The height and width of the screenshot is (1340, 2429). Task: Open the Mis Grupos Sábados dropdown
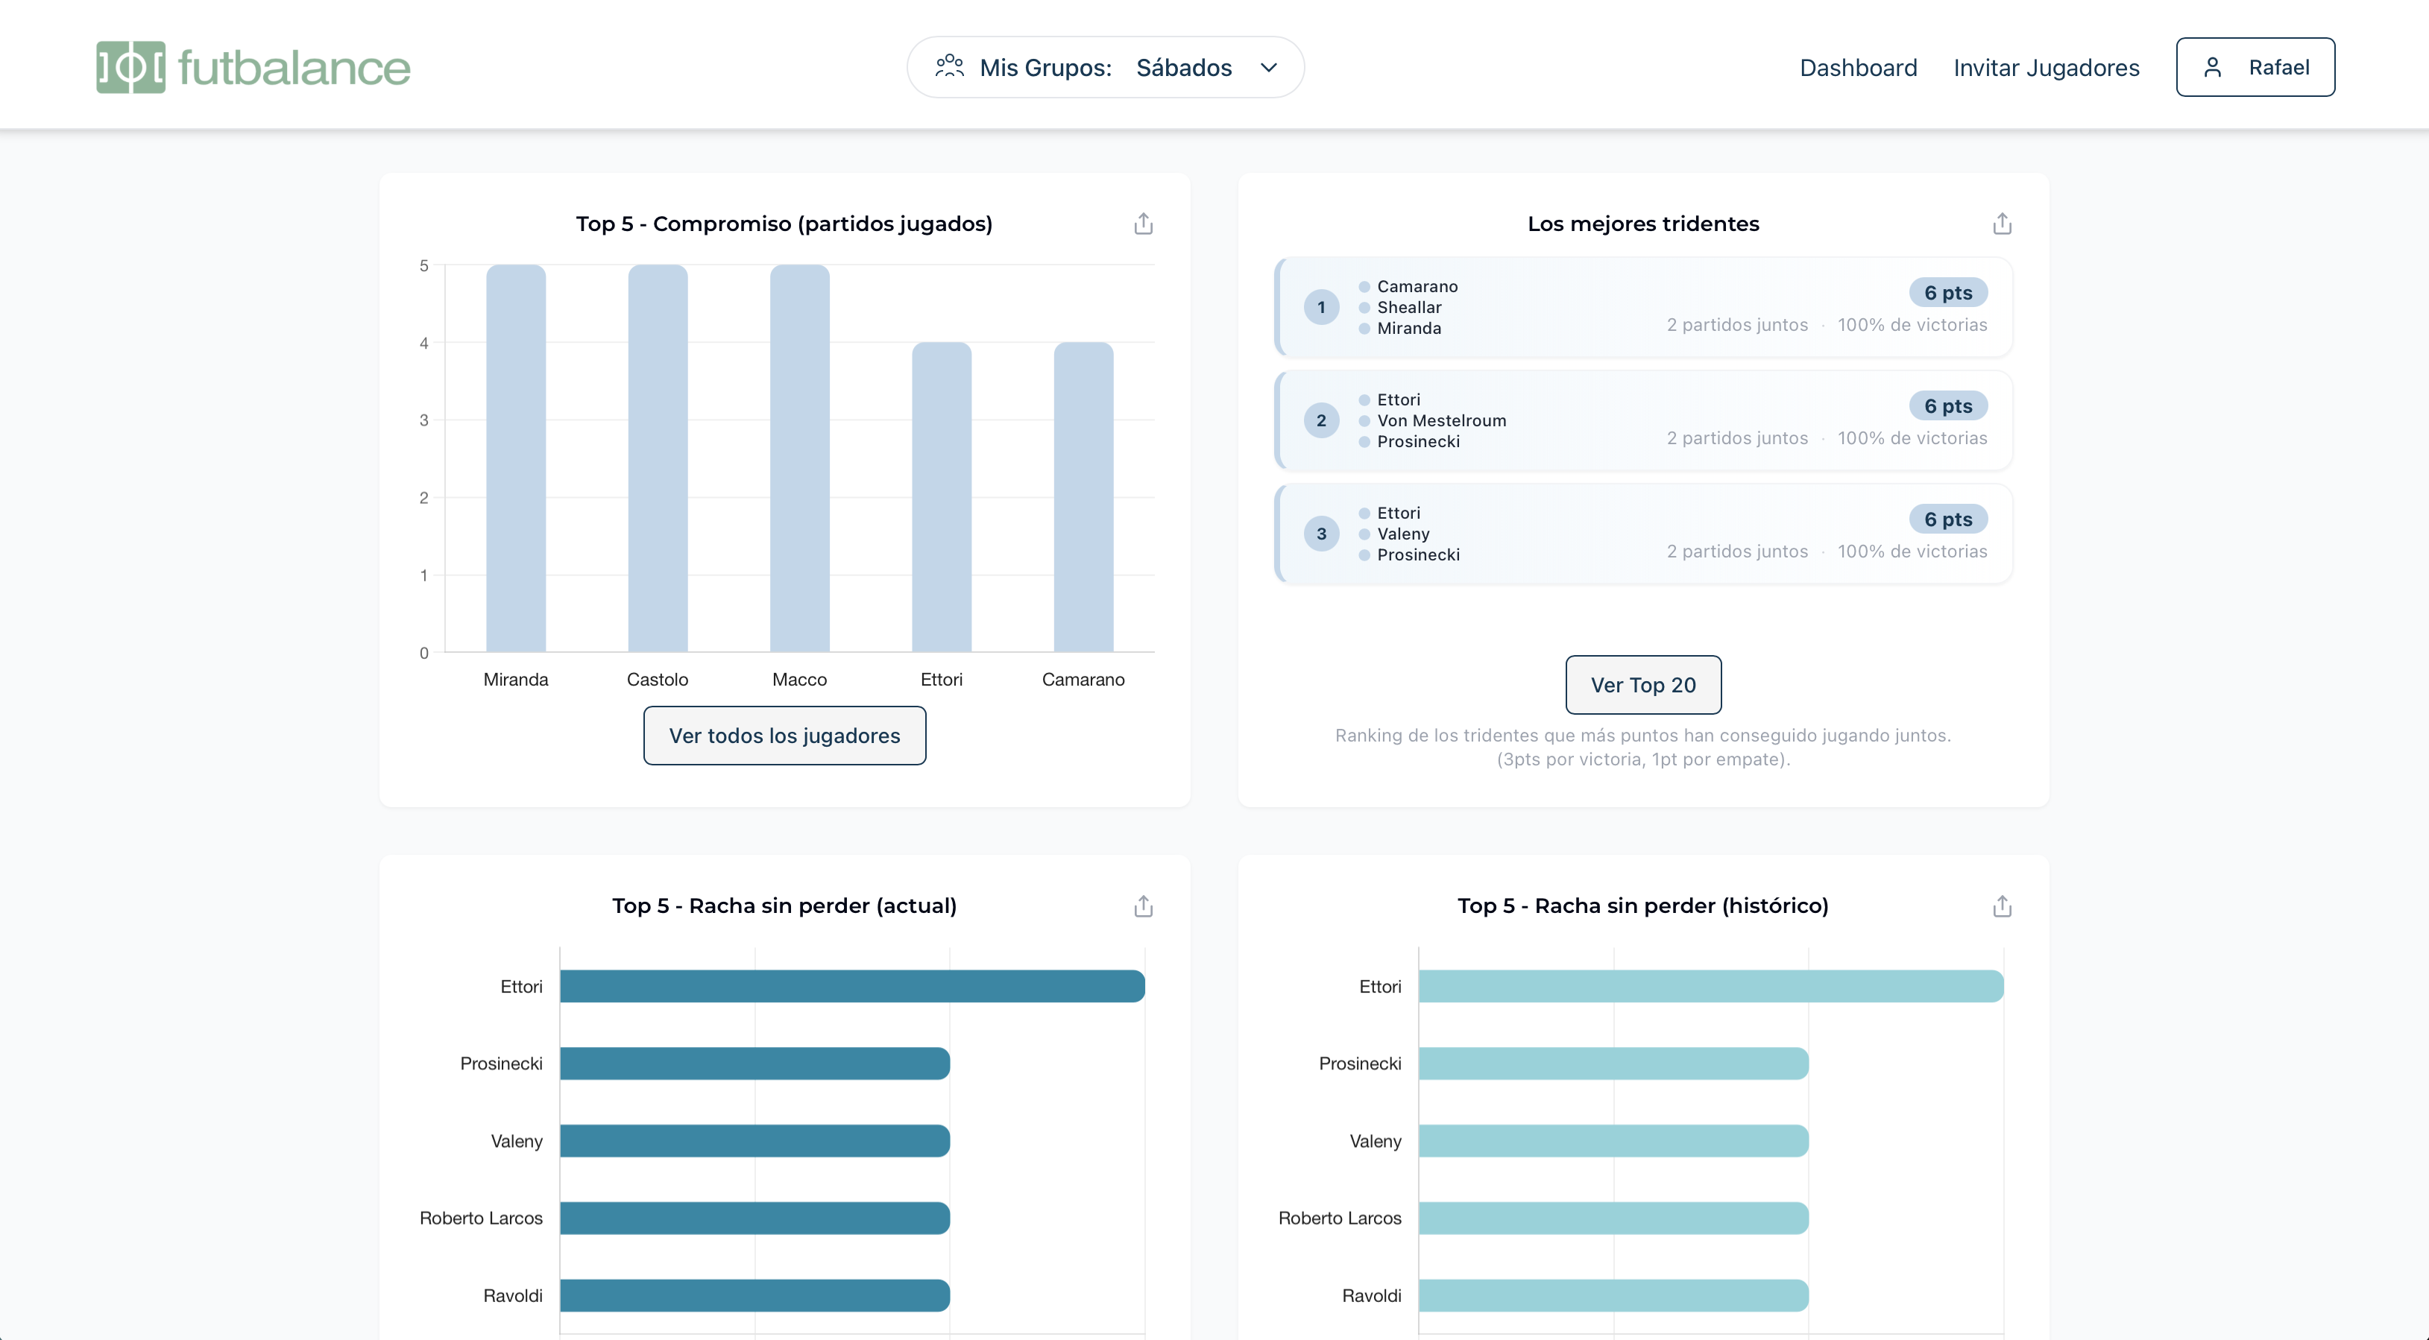[1105, 67]
